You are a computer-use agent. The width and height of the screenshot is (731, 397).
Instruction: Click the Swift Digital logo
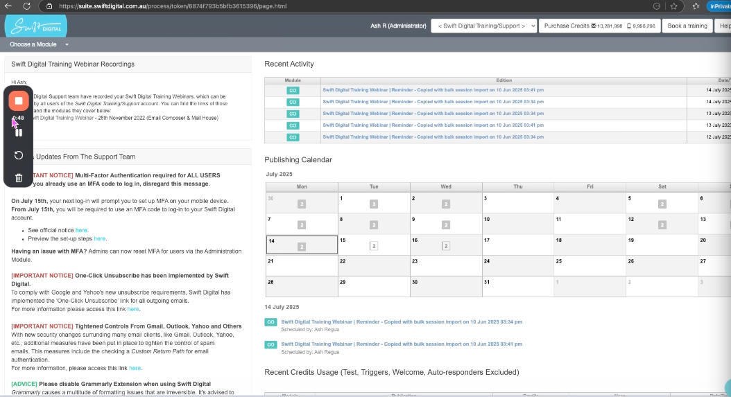pyautogui.click(x=36, y=26)
